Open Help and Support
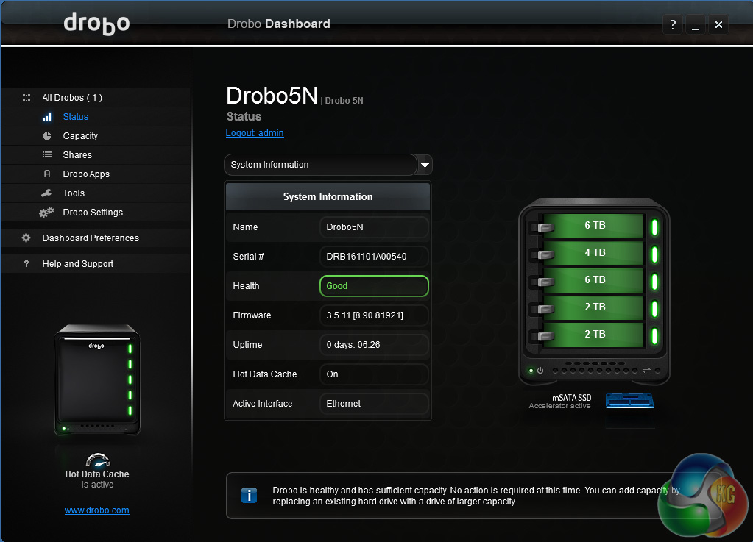Viewport: 753px width, 542px height. point(77,264)
